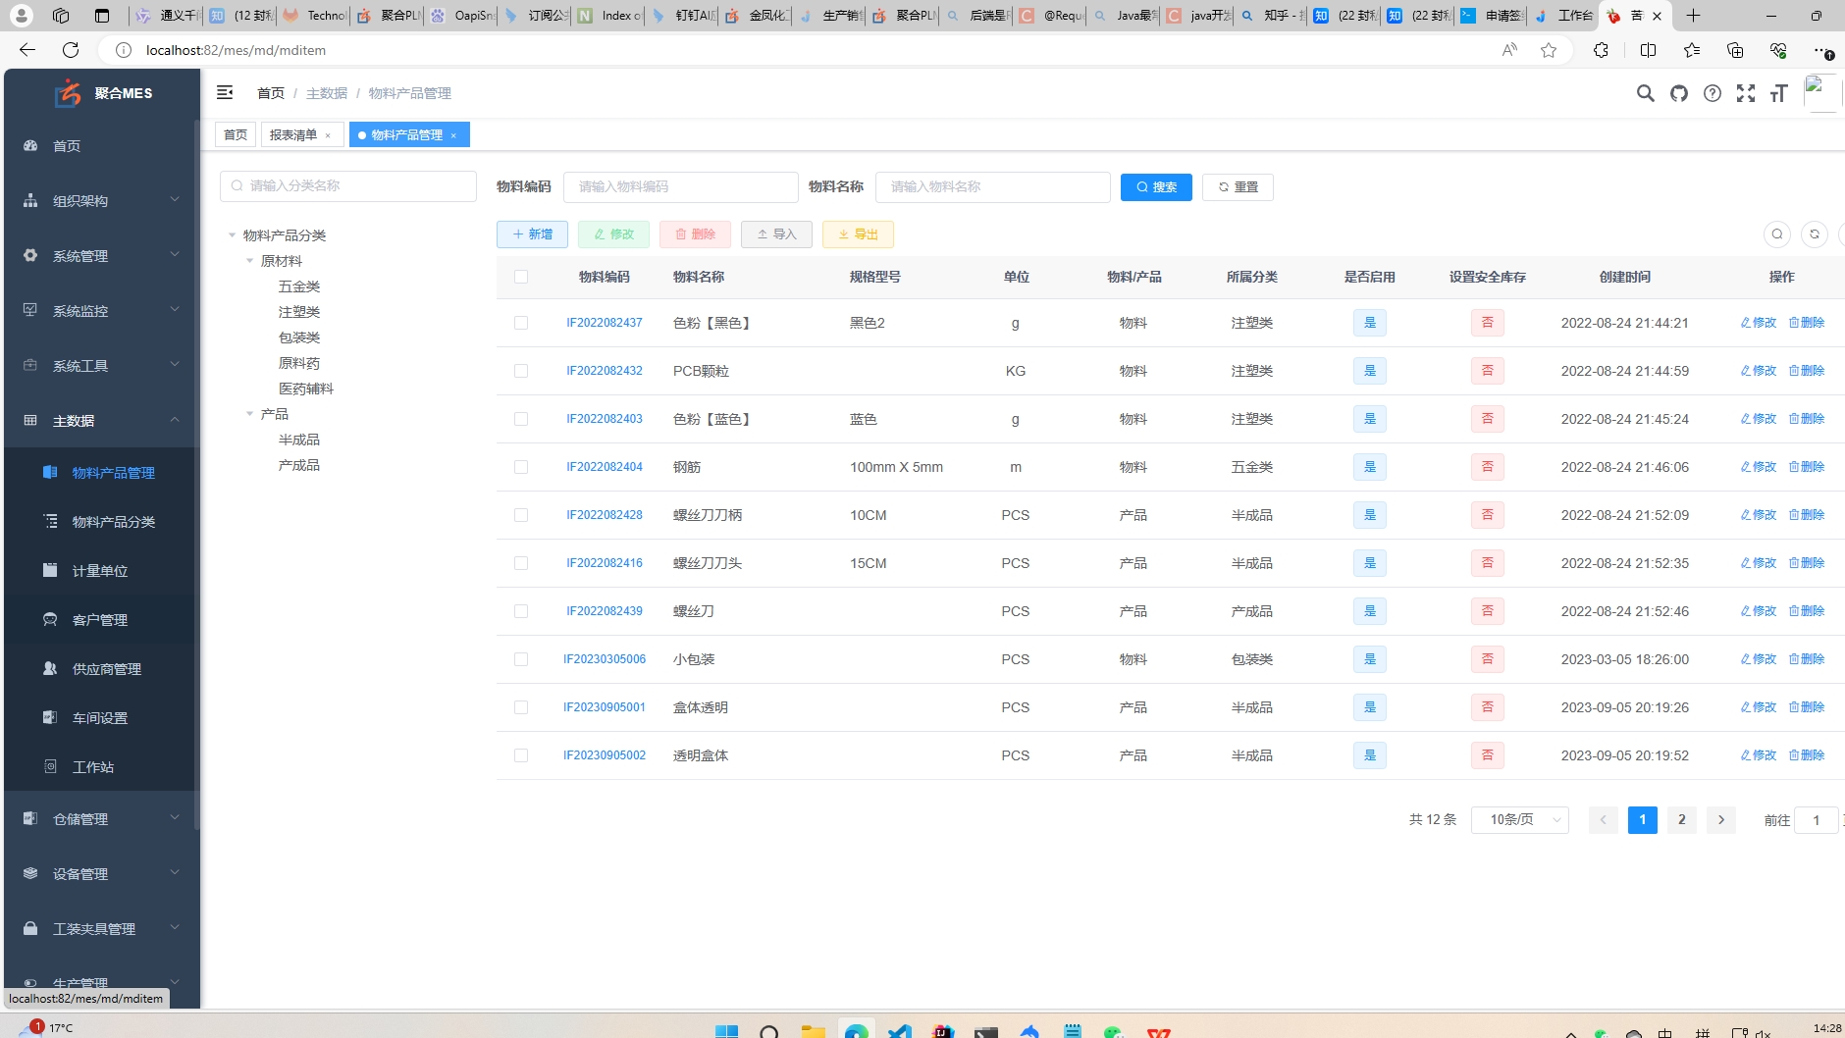Open File Explorer on the taskbar
Viewport: 1845px width, 1038px height.
pyautogui.click(x=813, y=1031)
